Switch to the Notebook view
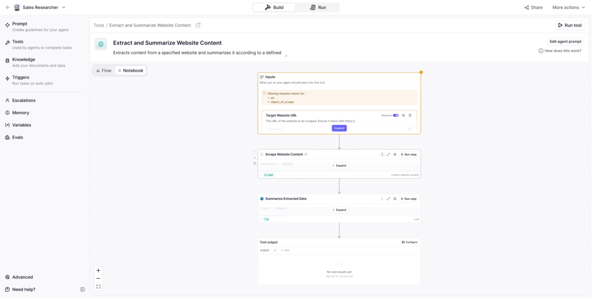 (131, 70)
